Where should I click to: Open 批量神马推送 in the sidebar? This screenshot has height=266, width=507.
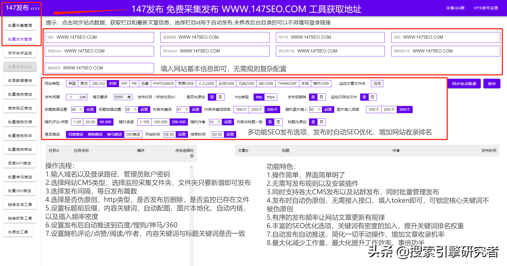[x=20, y=177]
